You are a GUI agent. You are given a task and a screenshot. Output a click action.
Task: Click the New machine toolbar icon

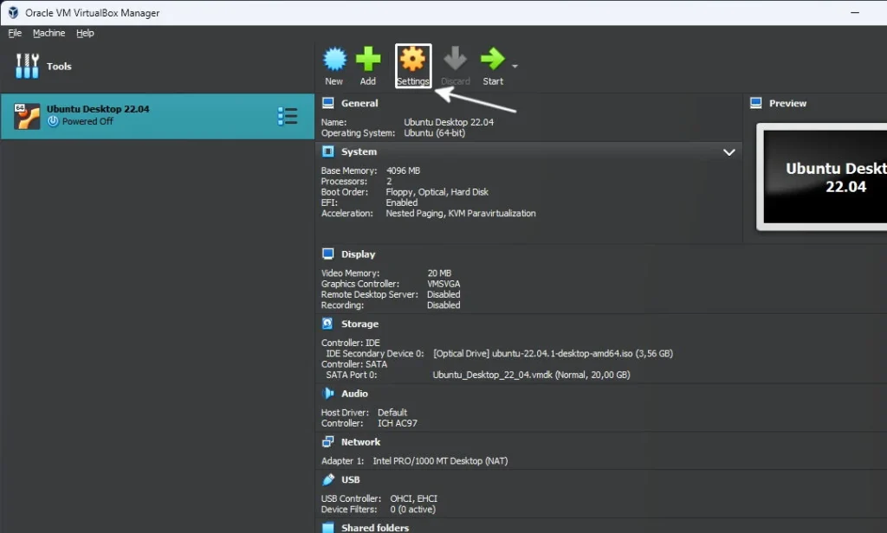click(x=334, y=59)
